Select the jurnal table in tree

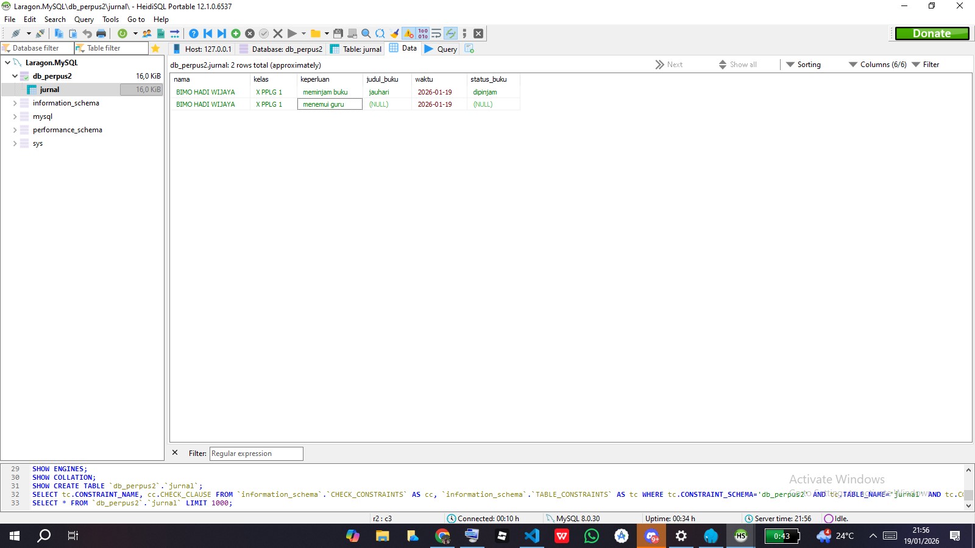[x=49, y=90]
